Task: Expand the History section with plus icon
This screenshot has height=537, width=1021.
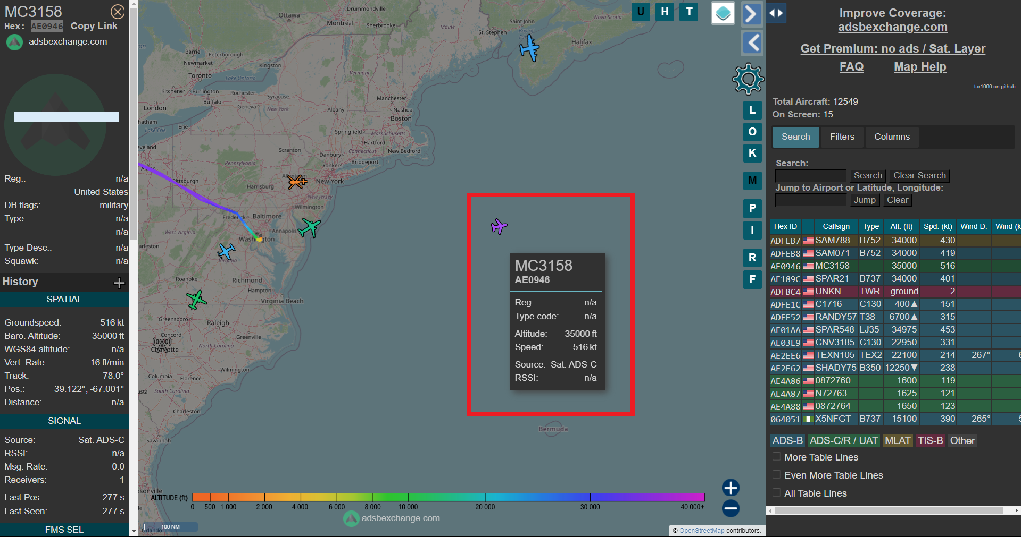Action: [119, 283]
